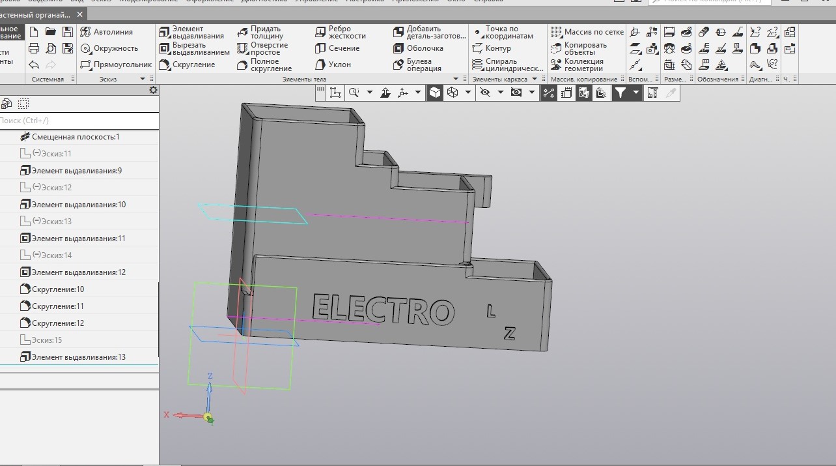Open the Элементы тела panel dropdown arrow
Viewport: 836px width, 466px height.
tap(456, 78)
